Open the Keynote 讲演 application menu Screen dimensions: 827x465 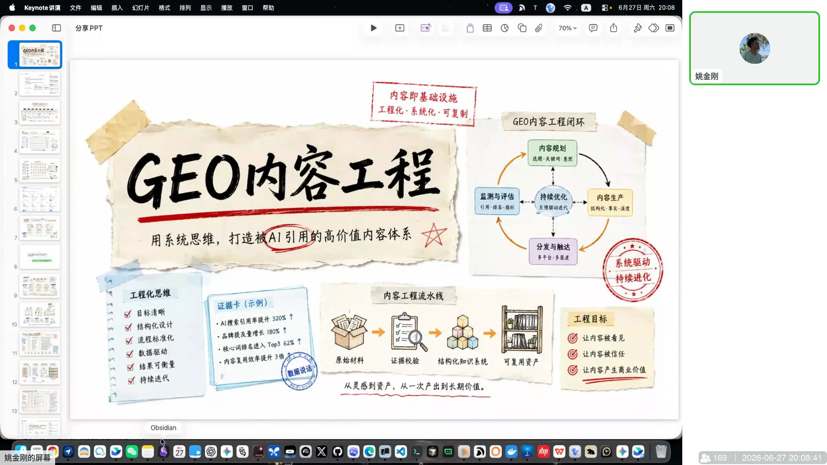[x=42, y=8]
